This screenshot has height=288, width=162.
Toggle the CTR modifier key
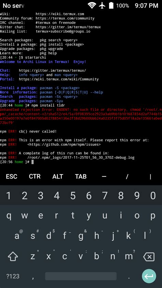click(x=35, y=176)
